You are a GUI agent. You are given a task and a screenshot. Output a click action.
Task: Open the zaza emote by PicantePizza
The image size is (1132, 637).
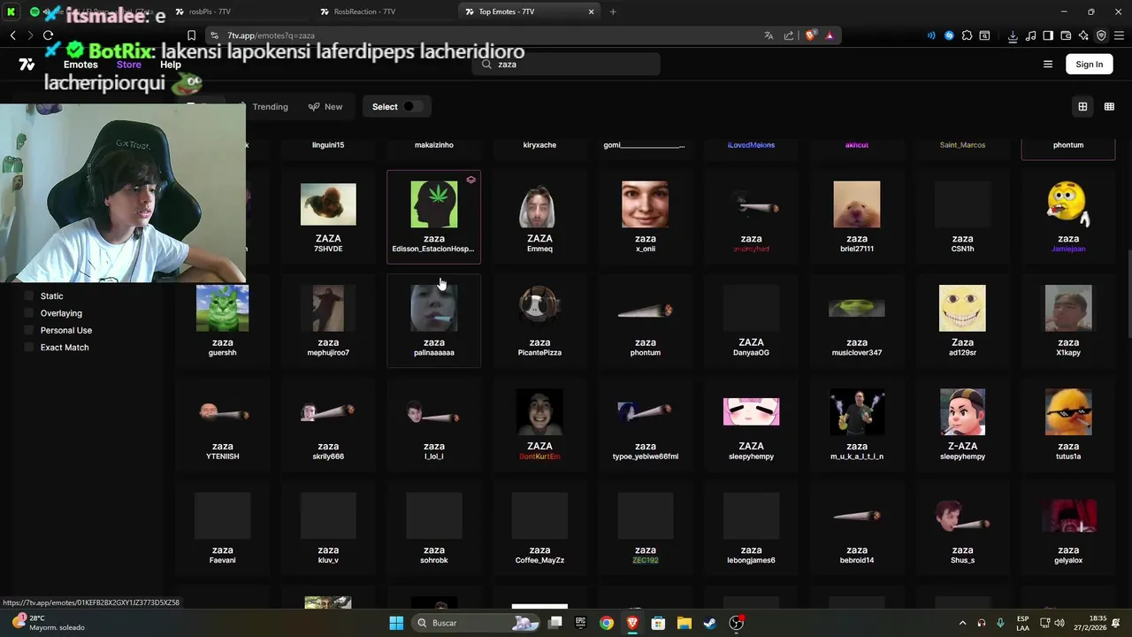point(539,320)
